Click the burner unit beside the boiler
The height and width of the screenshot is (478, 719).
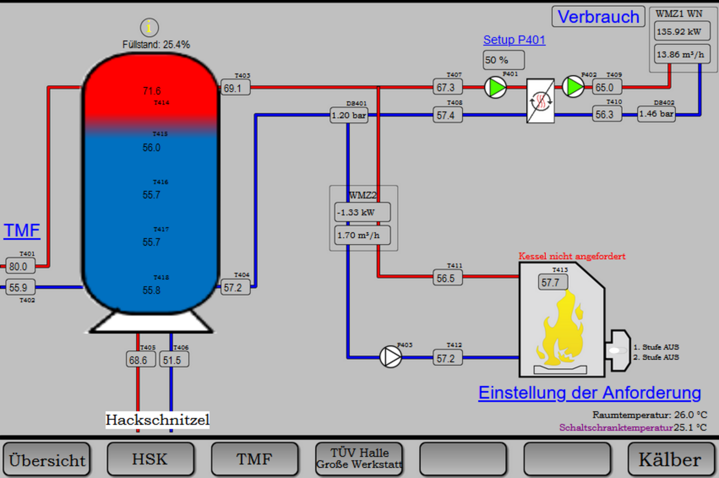tap(618, 350)
